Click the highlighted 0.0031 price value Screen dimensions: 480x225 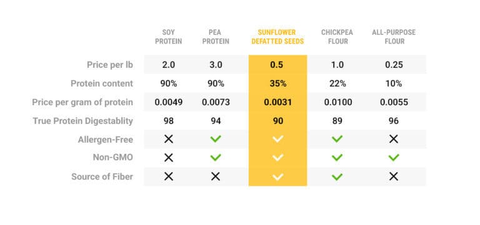click(x=277, y=102)
